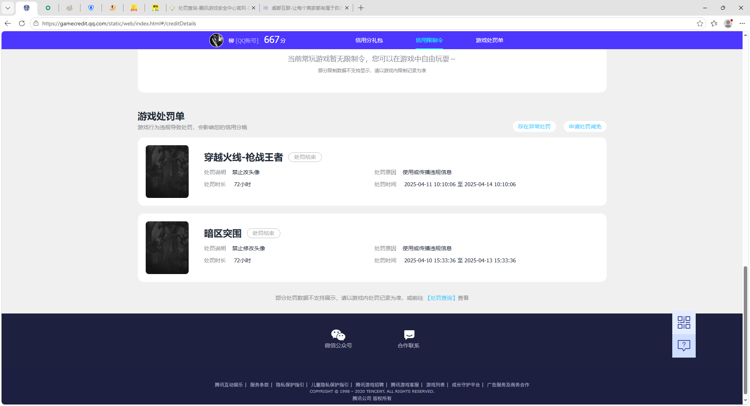
Task: Open 腾讯游戏客服 footer link
Action: (405, 385)
